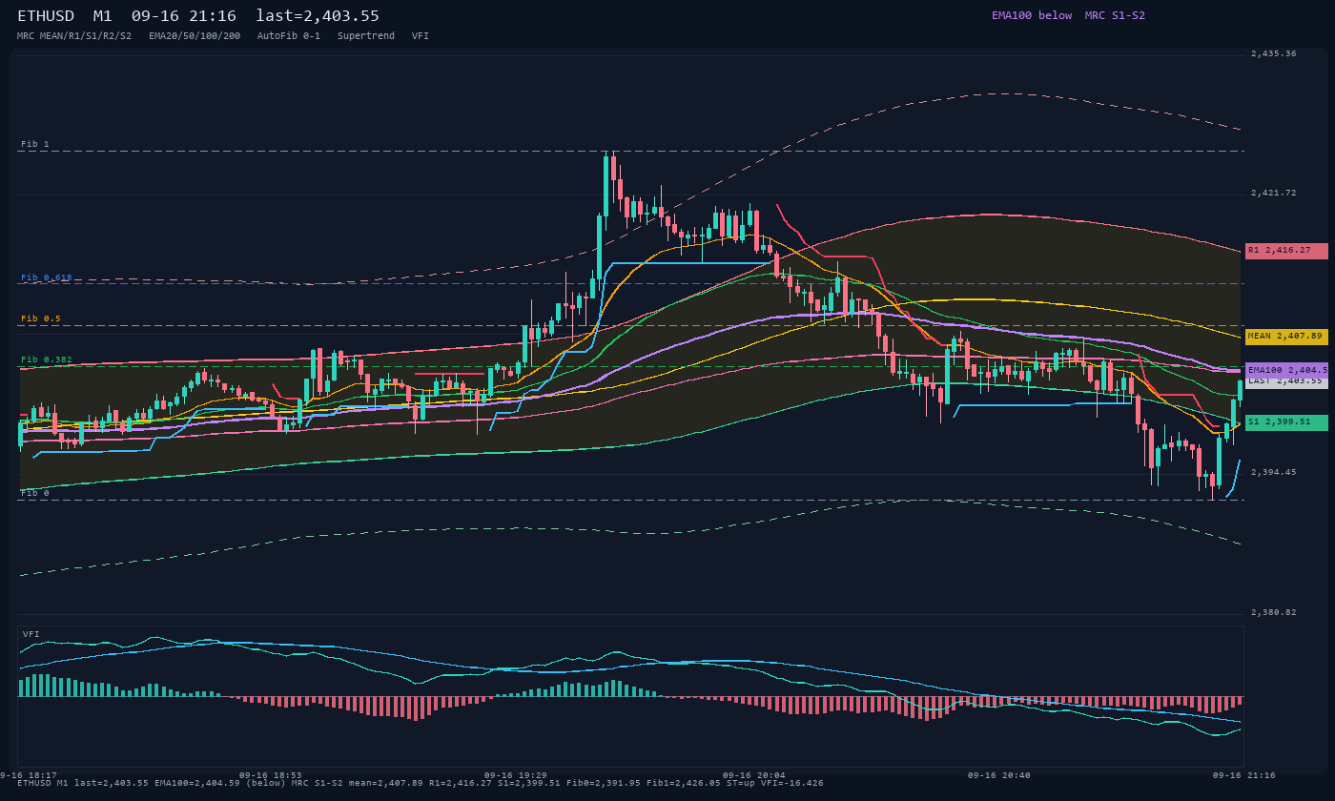Select the MRC S1-S2 status text

pos(1115,15)
